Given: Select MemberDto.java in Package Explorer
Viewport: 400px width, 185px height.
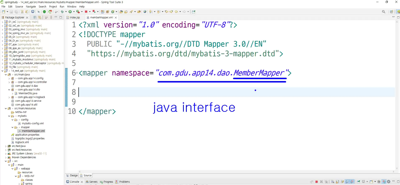Looking at the screenshot, I should coord(28,93).
